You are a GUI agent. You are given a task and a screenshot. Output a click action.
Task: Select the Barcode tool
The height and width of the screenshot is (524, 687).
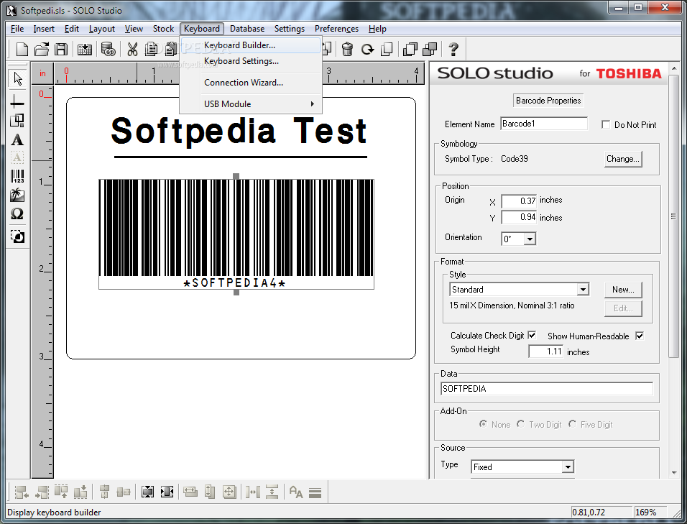(17, 177)
